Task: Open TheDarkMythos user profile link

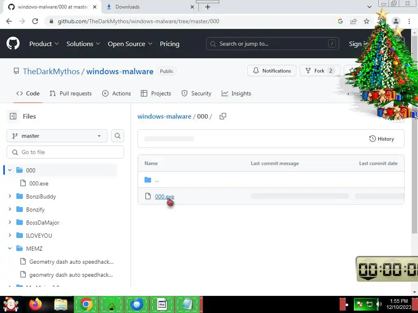Action: coord(51,71)
